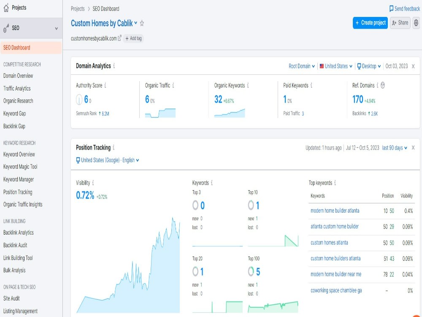
Task: Show Domain Analytics info icon
Action: pyautogui.click(x=114, y=66)
